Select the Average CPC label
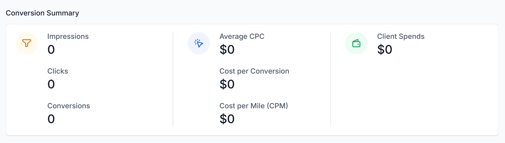This screenshot has width=505, height=143. [242, 36]
